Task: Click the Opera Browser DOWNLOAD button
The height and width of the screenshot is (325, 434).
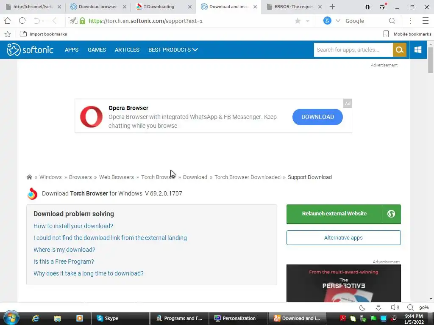Action: click(x=317, y=117)
